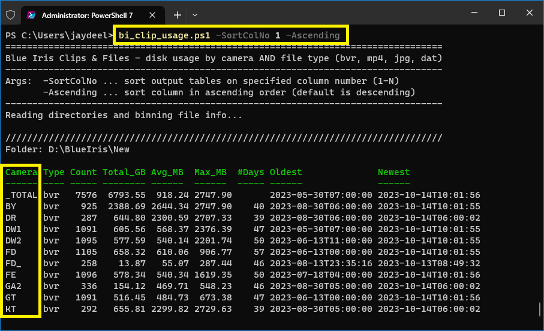544x331 pixels.
Task: Click the KT camera row label
Action: (11, 309)
